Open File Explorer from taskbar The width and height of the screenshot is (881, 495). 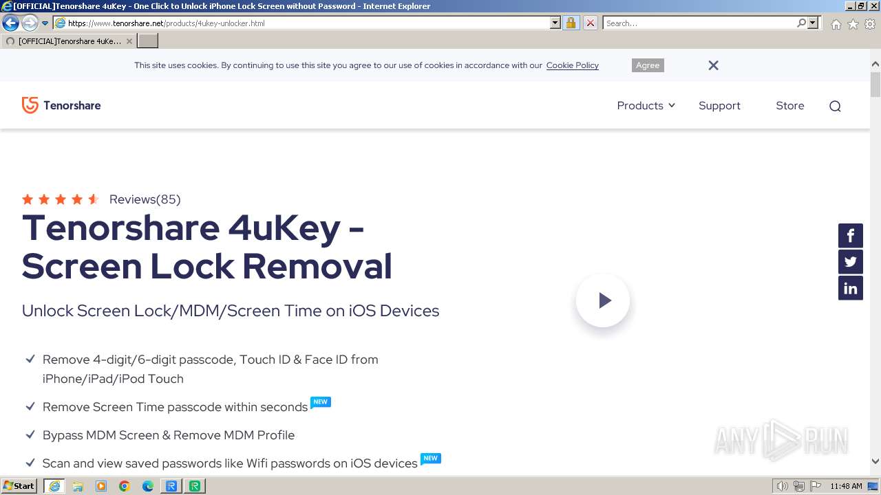[78, 486]
